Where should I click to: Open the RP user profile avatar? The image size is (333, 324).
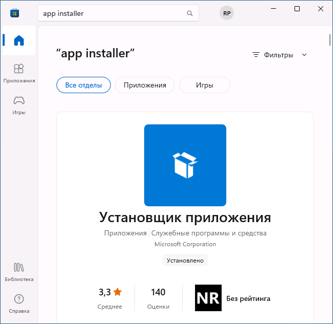[x=226, y=14]
